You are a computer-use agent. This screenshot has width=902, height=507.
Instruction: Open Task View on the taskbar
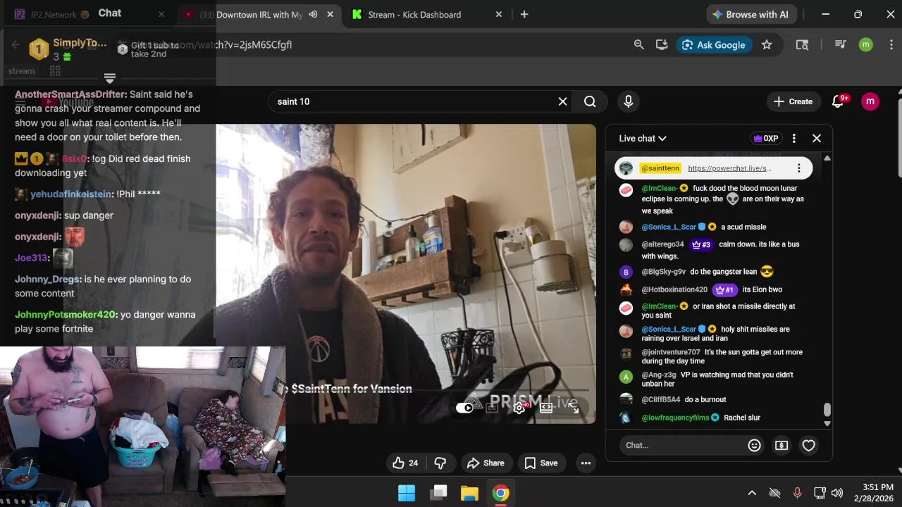[438, 493]
